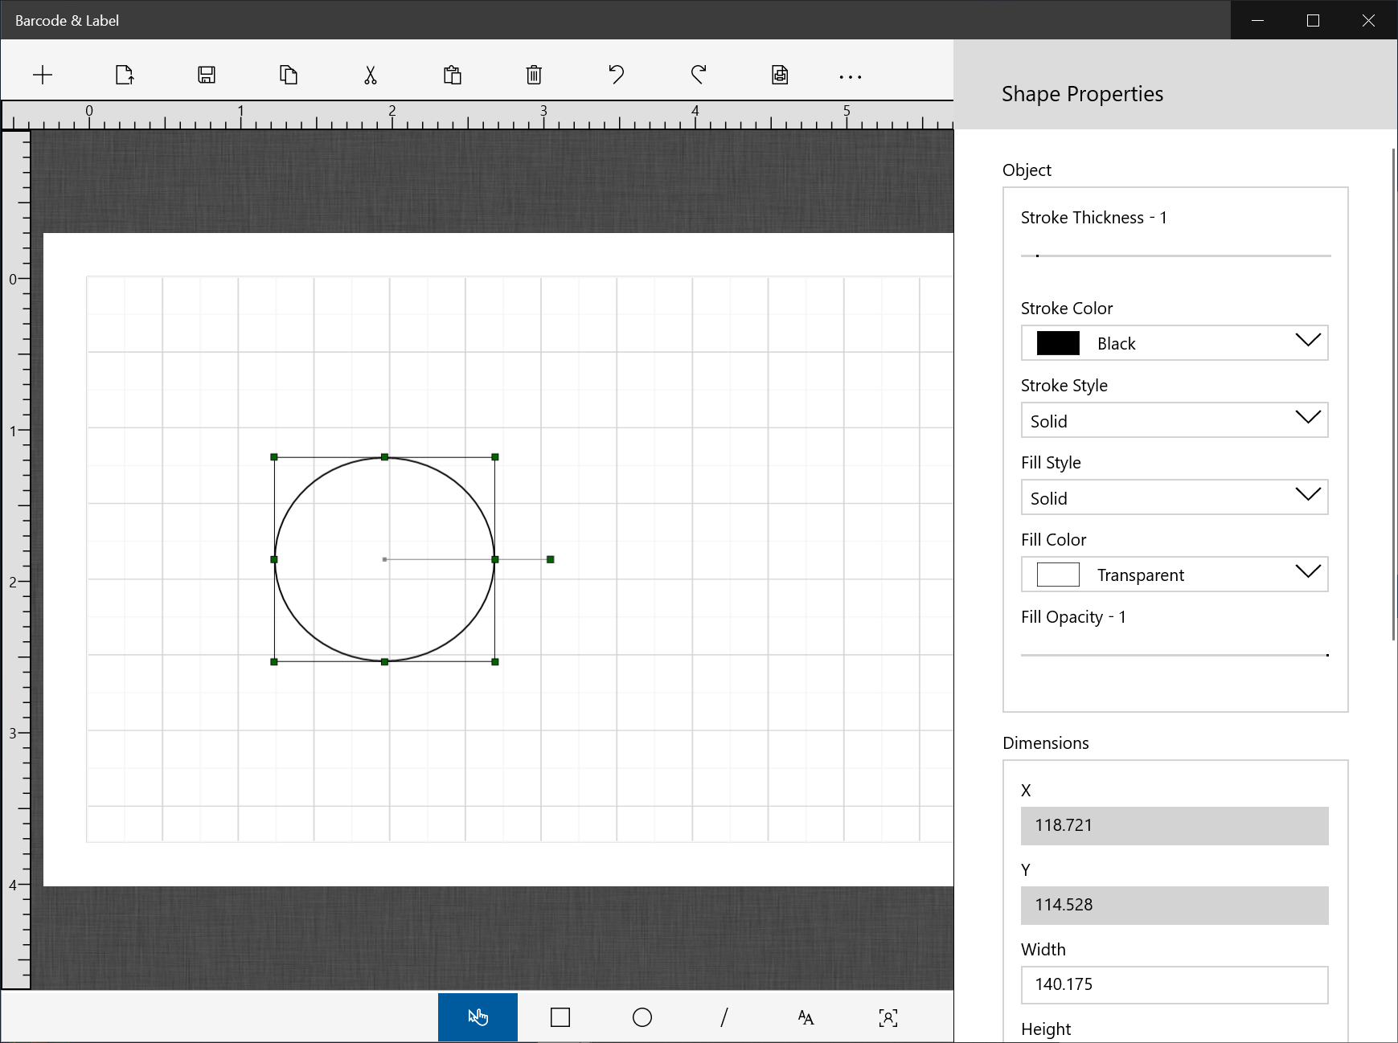Click the transparent fill color swatch
Viewport: 1398px width, 1043px height.
[x=1058, y=575]
